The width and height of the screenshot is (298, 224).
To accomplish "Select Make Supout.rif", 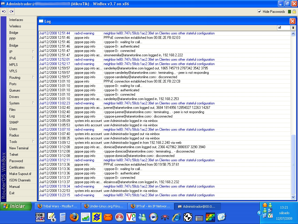I will point(20,174).
